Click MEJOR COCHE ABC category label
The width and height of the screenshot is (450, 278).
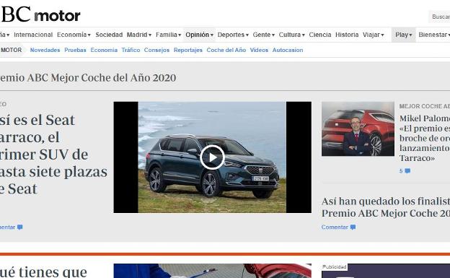[x=425, y=106]
